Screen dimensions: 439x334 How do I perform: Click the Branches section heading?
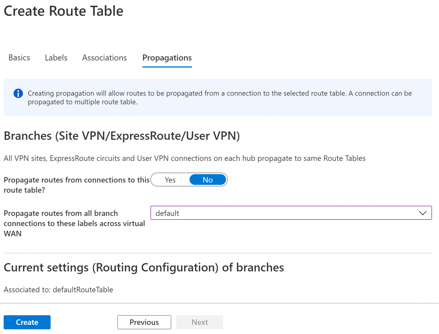click(x=122, y=136)
